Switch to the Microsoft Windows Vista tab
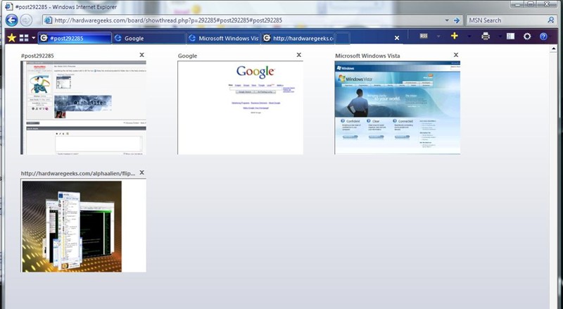This screenshot has height=309, width=563. [x=223, y=38]
